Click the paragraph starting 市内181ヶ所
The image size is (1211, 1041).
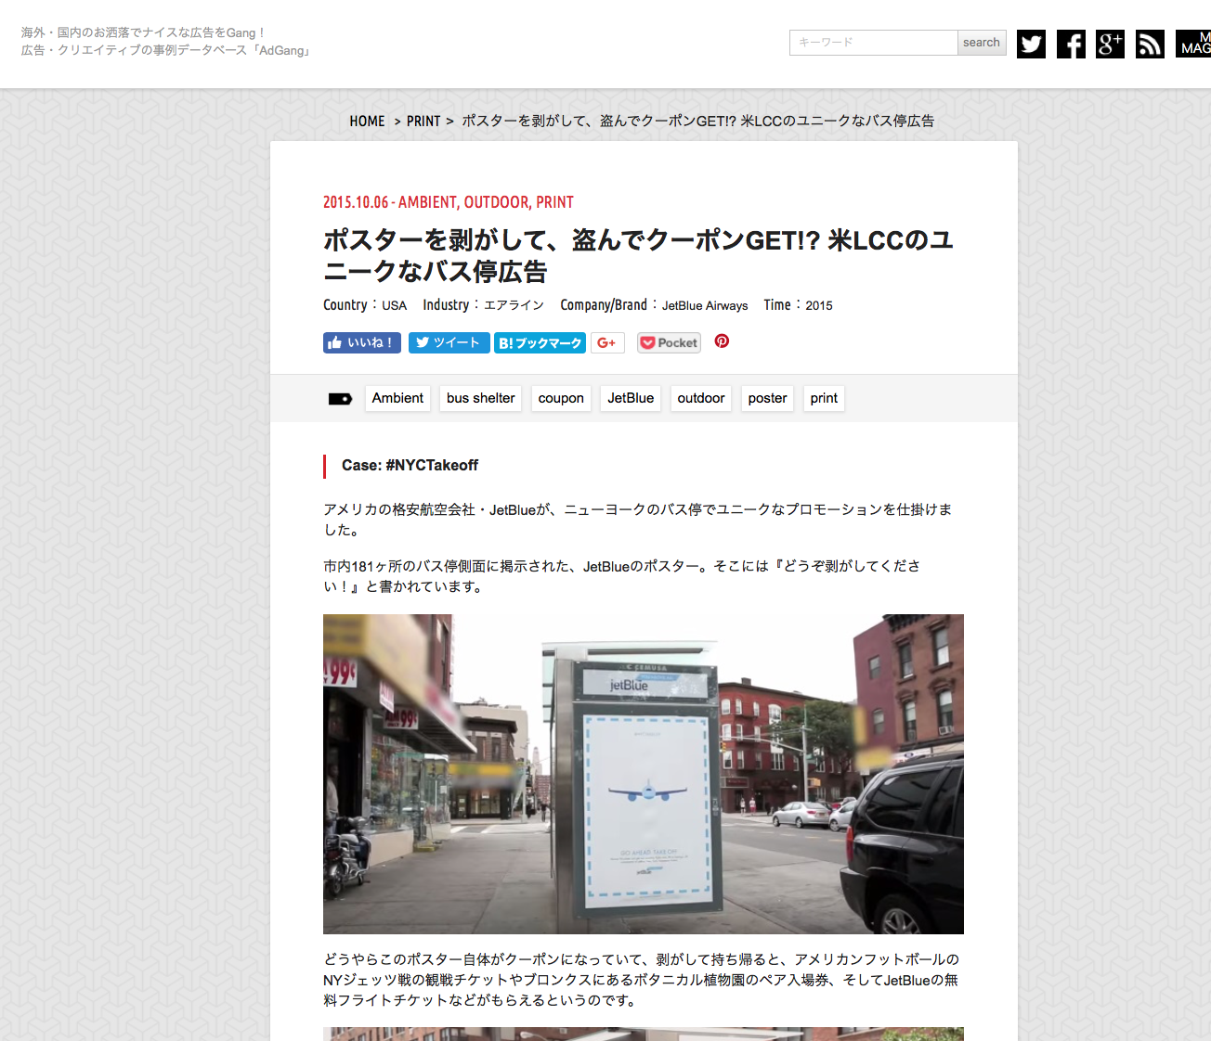coord(622,576)
